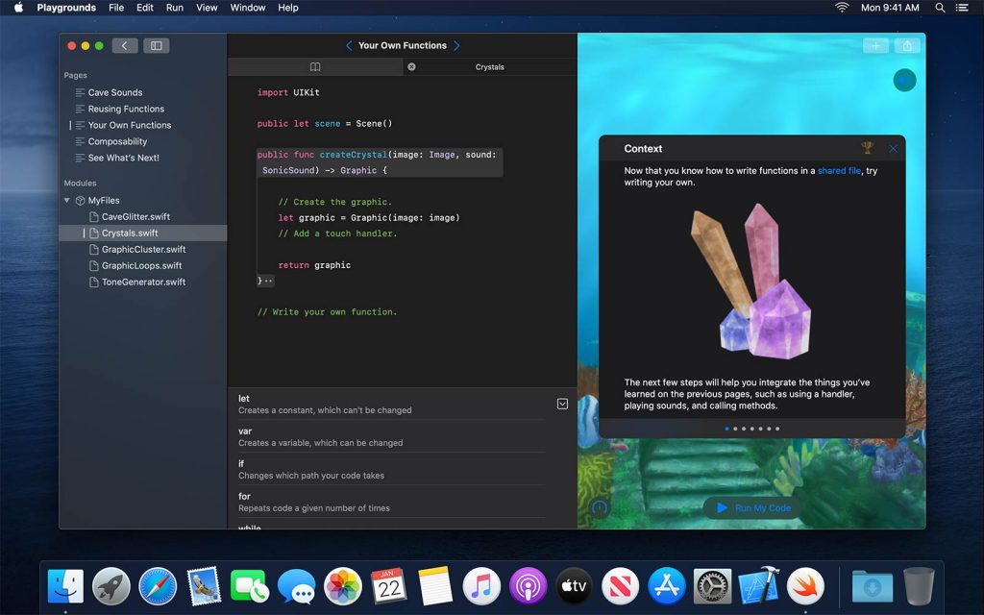Click the hint bubble icon near Run My Code
The image size is (984, 615).
pyautogui.click(x=600, y=507)
